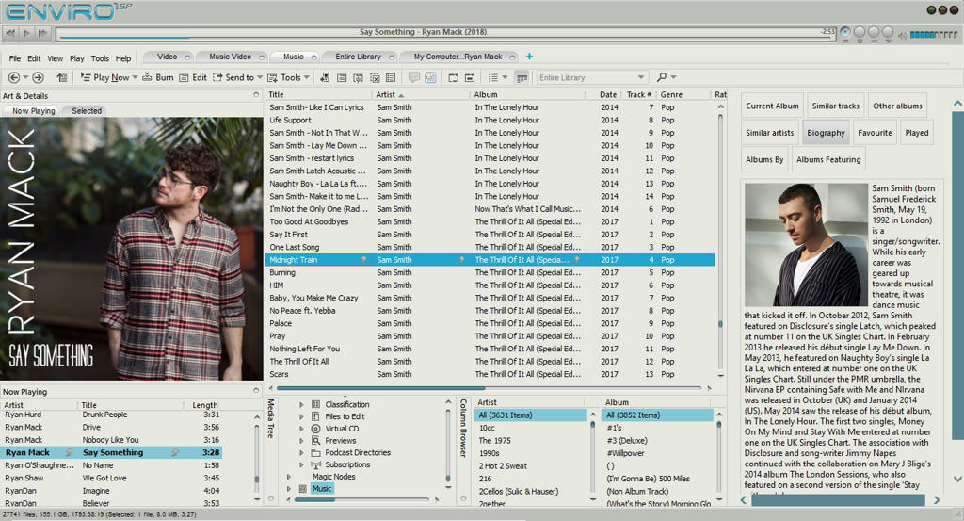
Task: Click the Subscriptions antenna icon
Action: pyautogui.click(x=316, y=464)
